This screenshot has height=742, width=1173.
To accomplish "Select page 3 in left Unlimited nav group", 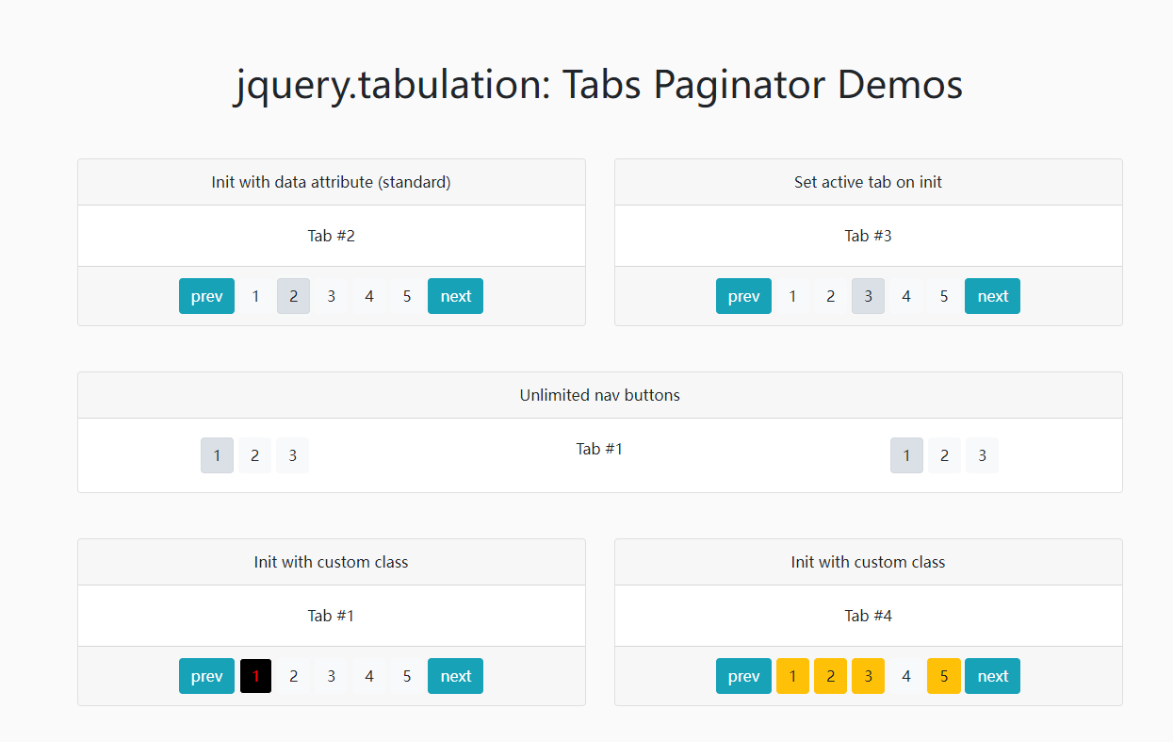I will [x=292, y=455].
